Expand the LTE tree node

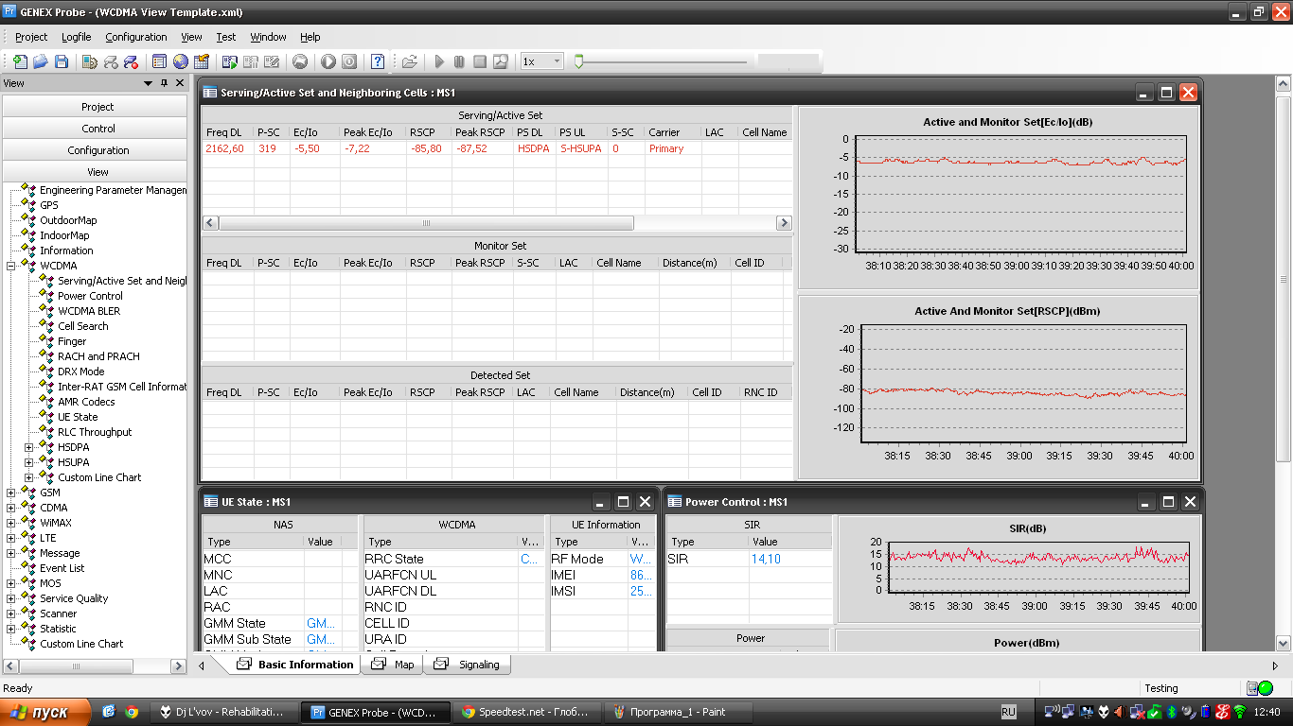coord(11,538)
